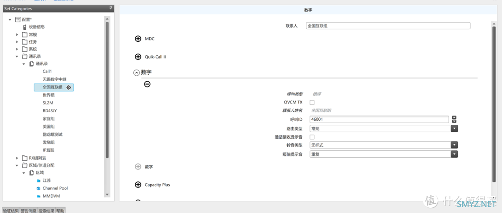
Task: Toggle the 通话接收提示音 checkbox
Action: click(312, 137)
